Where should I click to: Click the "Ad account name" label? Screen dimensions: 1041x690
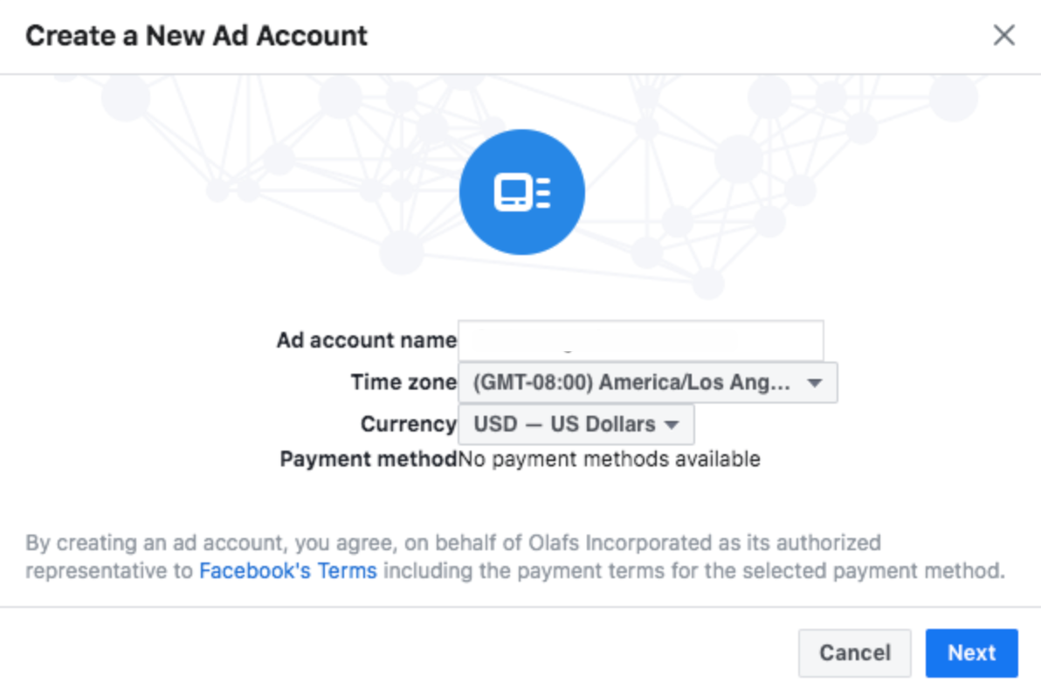[366, 341]
